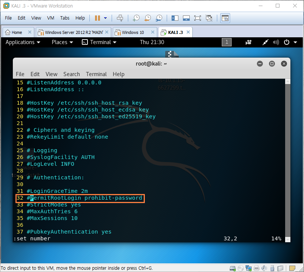The width and height of the screenshot is (304, 272).
Task: Take a snapshot of the VM
Action: [x=136, y=18]
